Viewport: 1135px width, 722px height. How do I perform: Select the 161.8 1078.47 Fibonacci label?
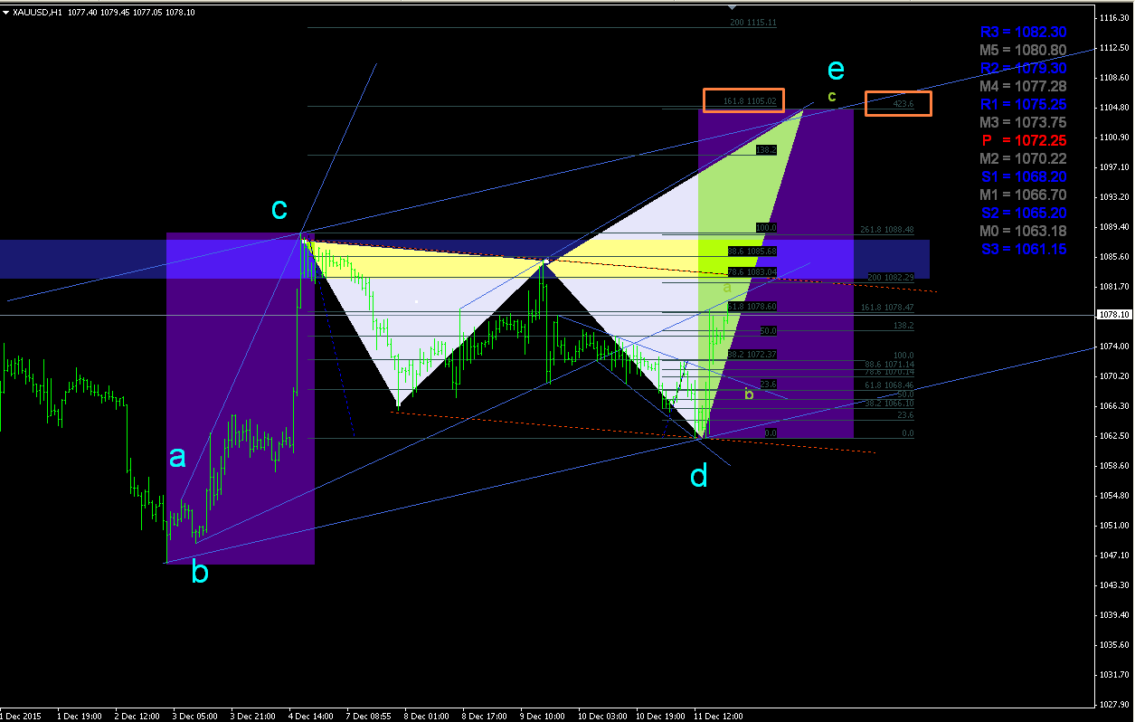(886, 308)
